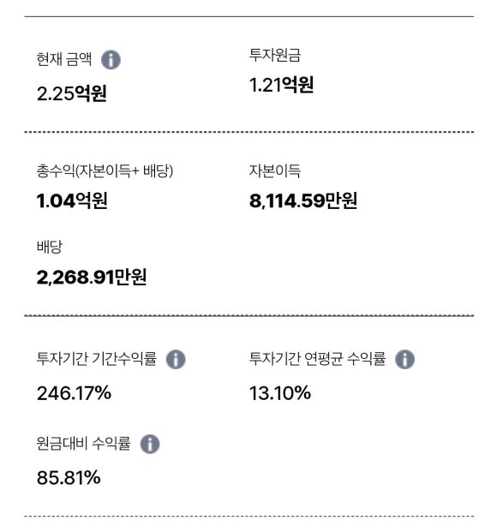Click the 투자원금 label
Screen dimensions: 497x532
tap(275, 55)
